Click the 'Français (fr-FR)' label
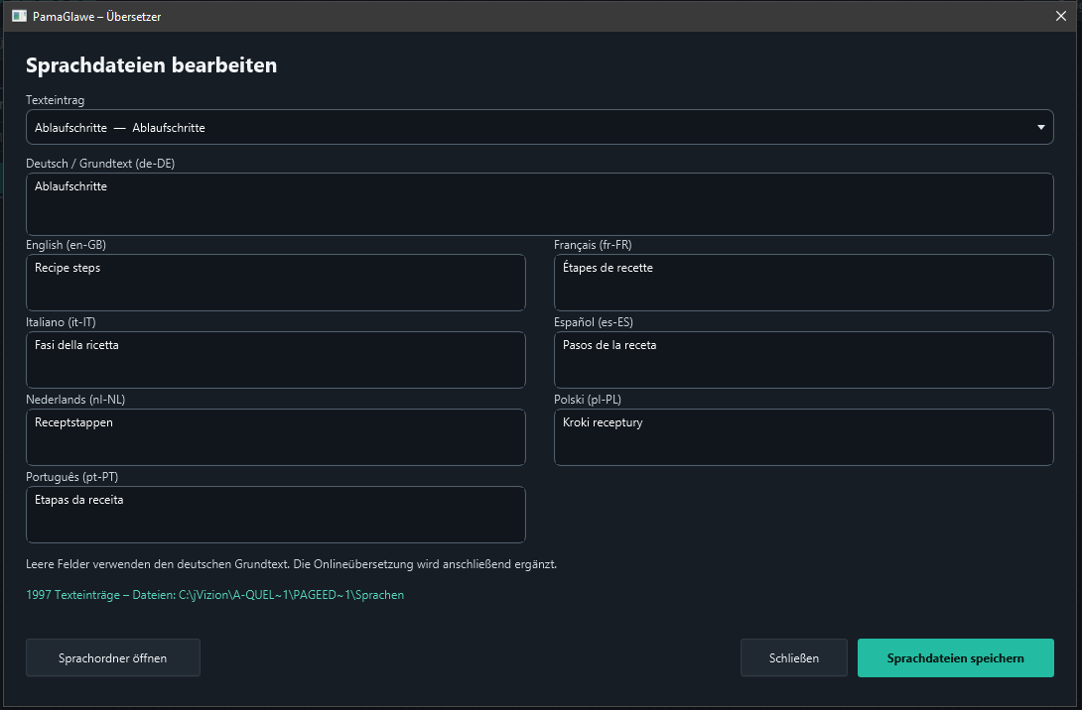 pyautogui.click(x=593, y=245)
